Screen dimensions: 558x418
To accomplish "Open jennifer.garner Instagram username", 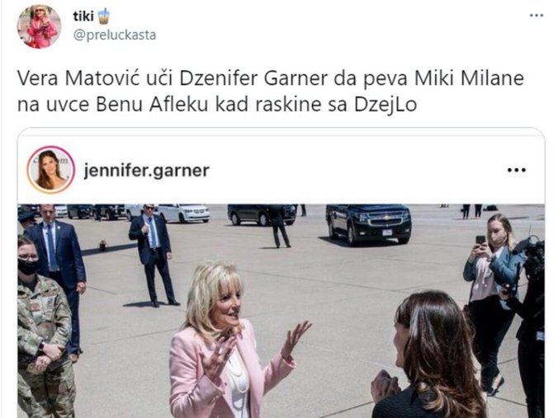I will 146,171.
